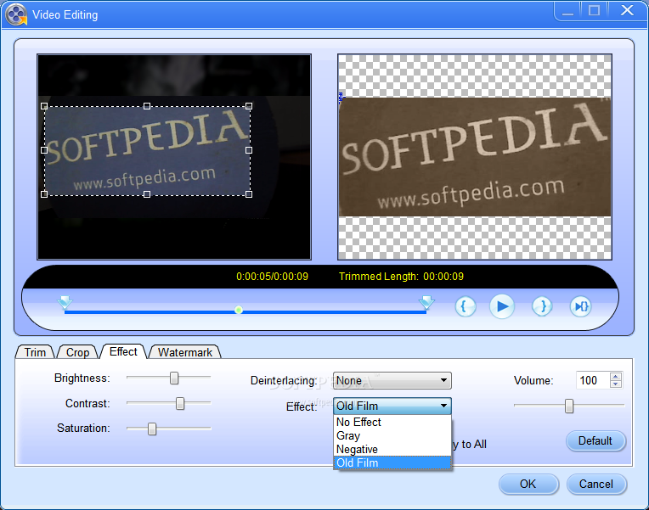Decrease volume with the down stepper arrow
Screen dimensions: 649x510
616,384
